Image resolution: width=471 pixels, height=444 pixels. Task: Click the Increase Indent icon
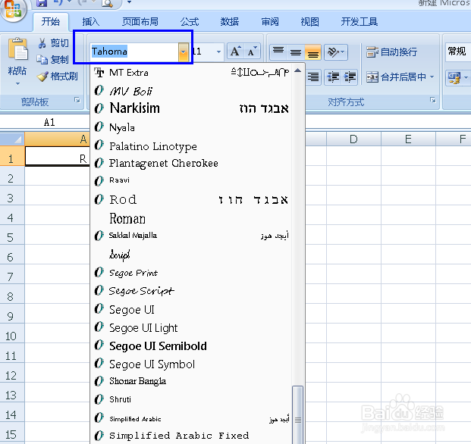(350, 77)
